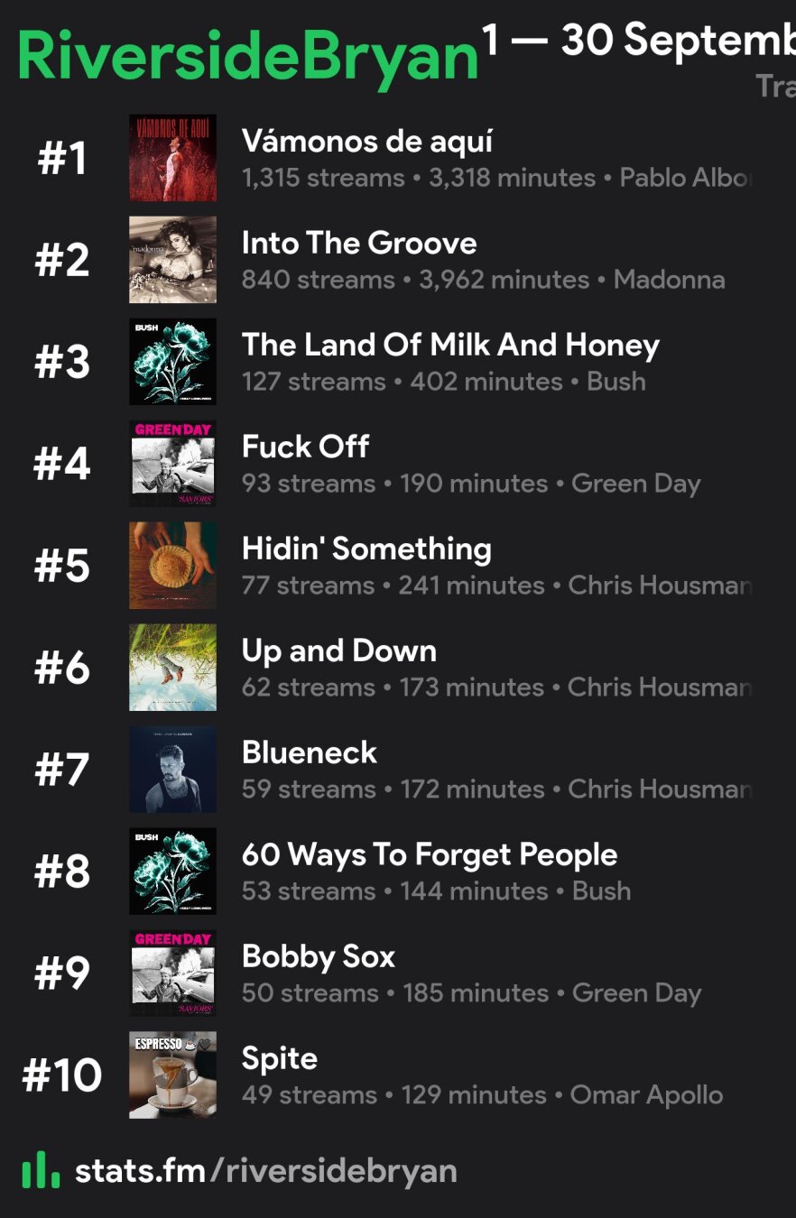The image size is (796, 1218).
Task: Select The Land Of Milk And Honey cover
Action: pos(172,362)
